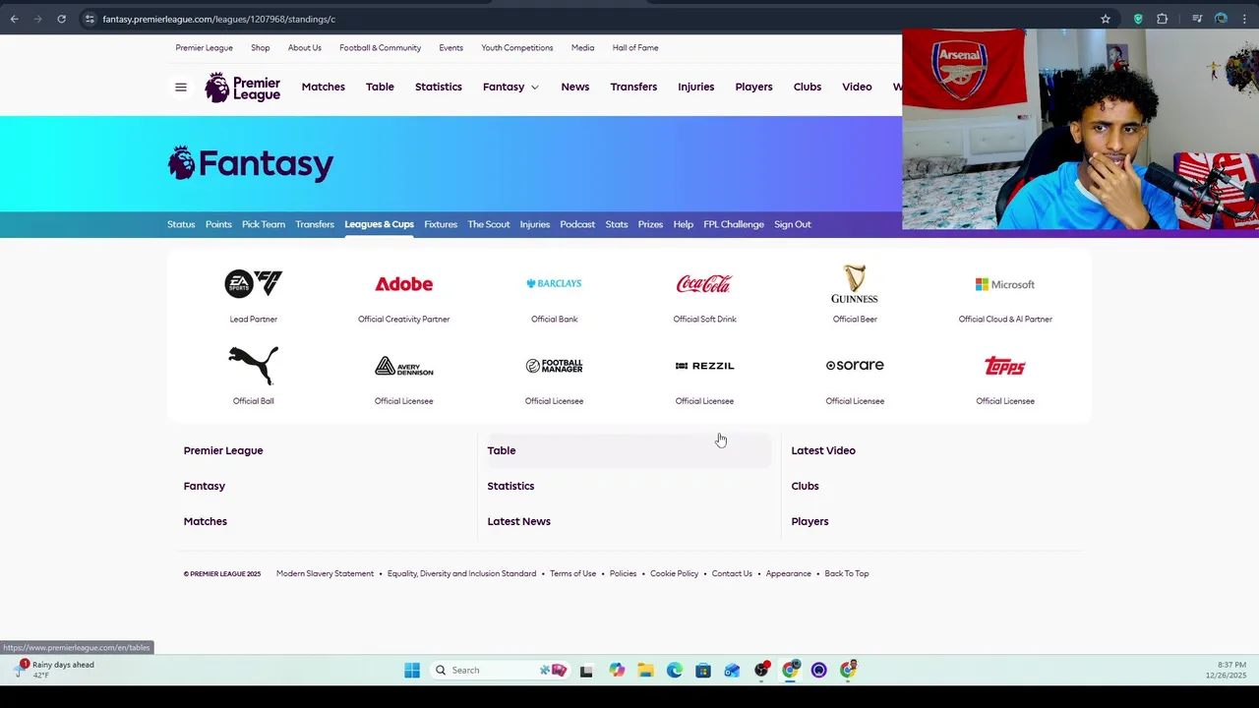
Task: Open the footer Players link
Action: click(x=809, y=521)
